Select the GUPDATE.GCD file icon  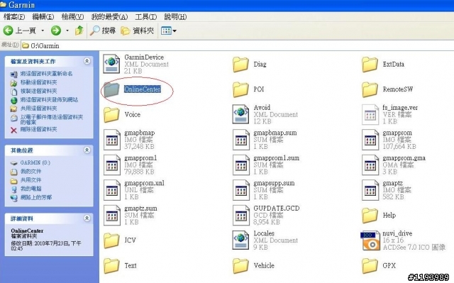(241, 216)
